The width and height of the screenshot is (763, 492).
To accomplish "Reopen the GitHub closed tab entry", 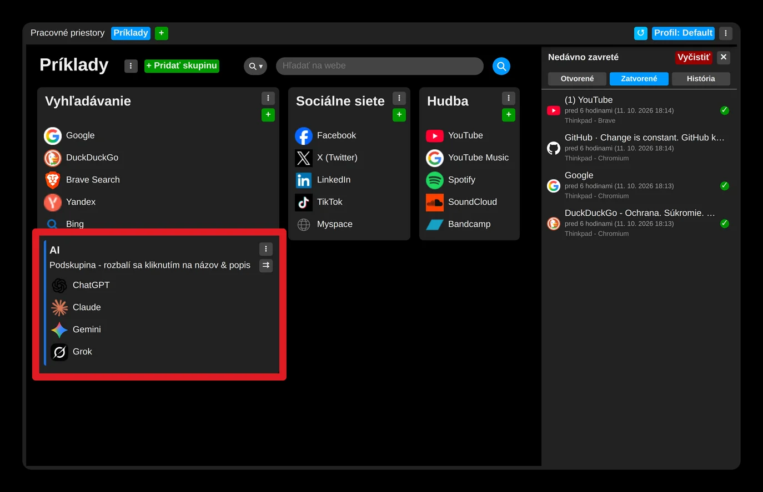I will (639, 148).
